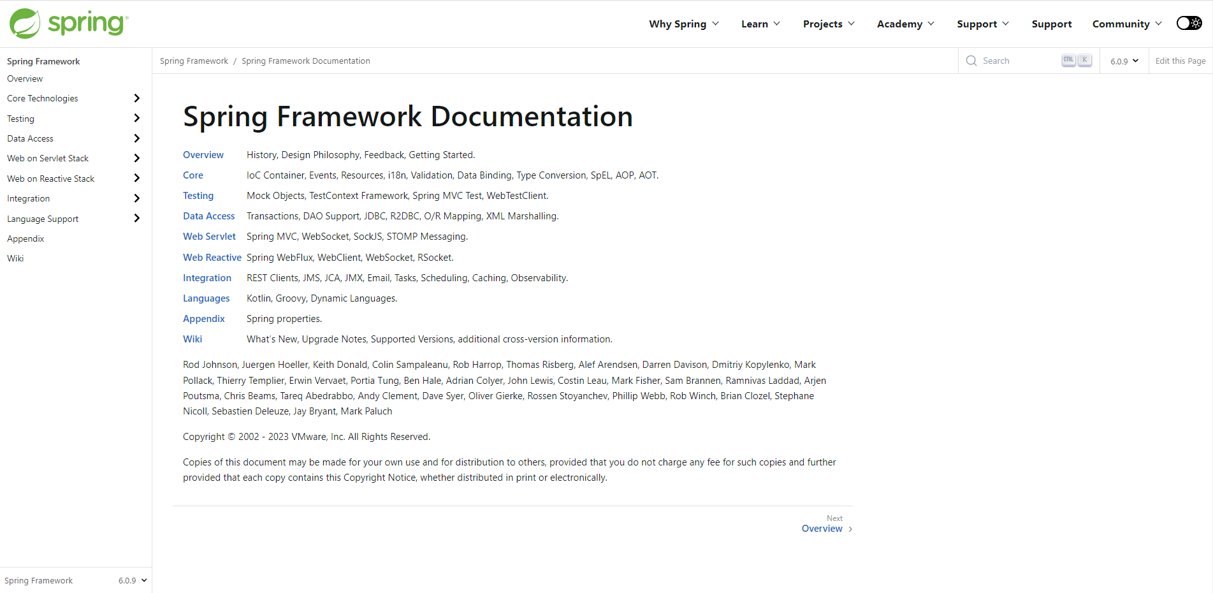Open the Academy menu

point(906,24)
